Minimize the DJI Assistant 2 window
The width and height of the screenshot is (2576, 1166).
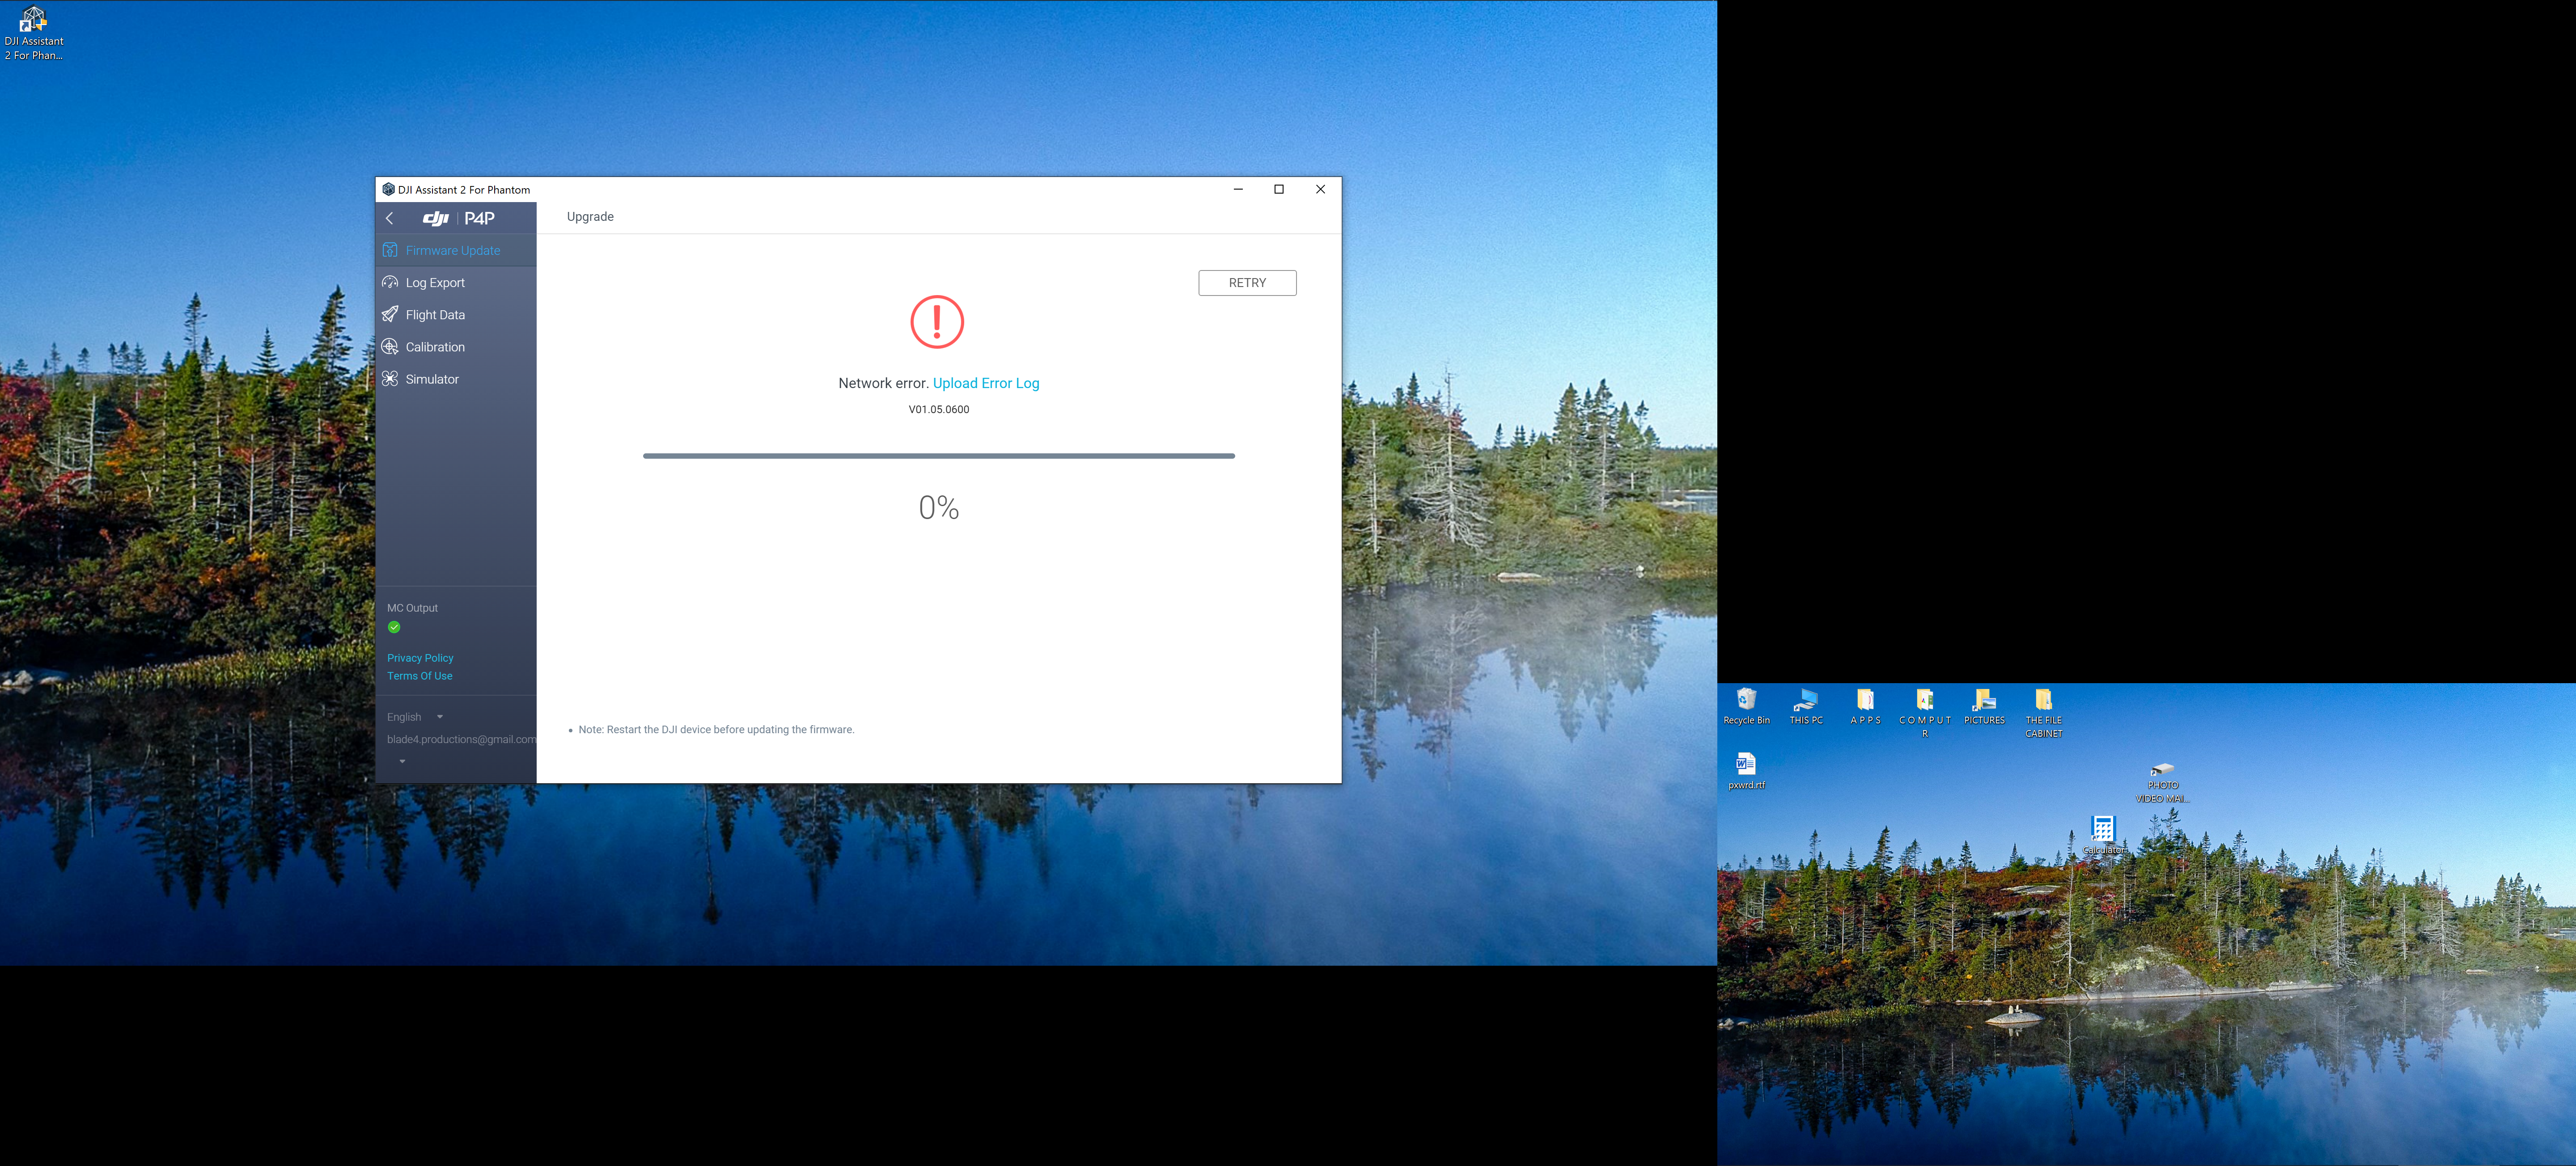pos(1238,189)
